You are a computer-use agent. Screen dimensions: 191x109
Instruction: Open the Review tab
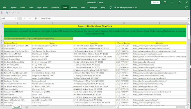click(74, 7)
